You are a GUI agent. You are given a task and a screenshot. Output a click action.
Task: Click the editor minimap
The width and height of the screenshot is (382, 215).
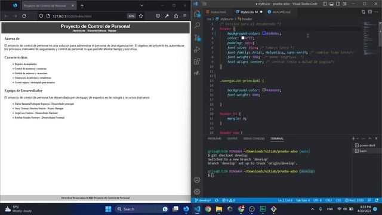coord(370,38)
